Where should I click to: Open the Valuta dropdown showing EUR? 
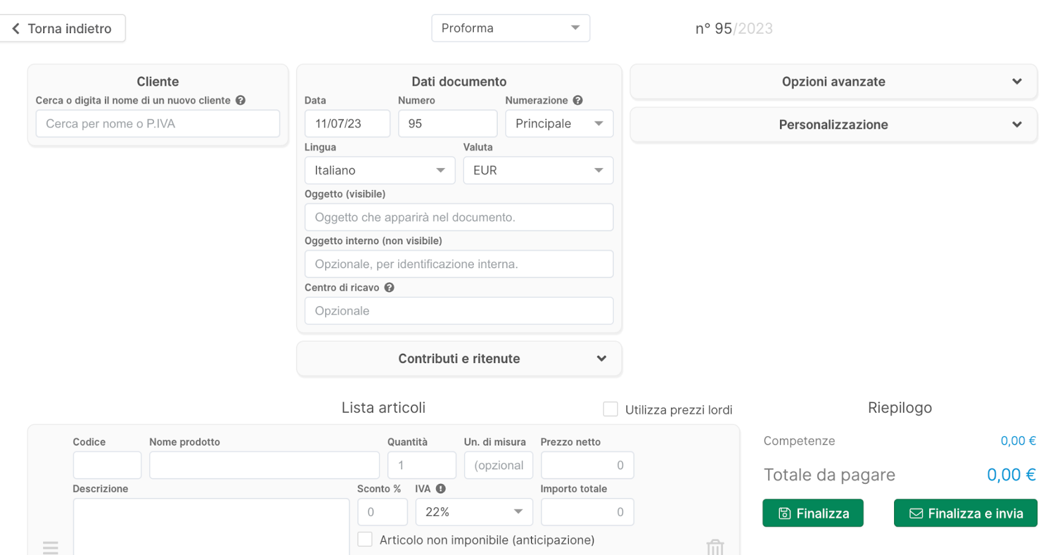538,171
